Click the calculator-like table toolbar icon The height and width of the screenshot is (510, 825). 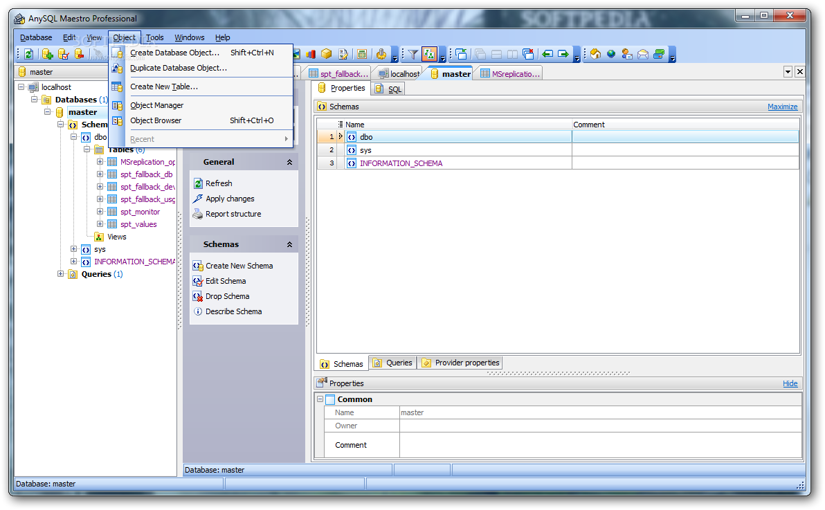[362, 54]
